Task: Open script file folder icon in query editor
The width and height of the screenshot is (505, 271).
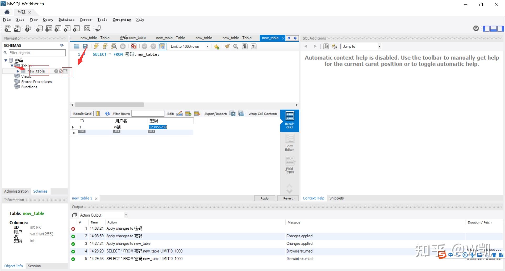Action: (77, 47)
